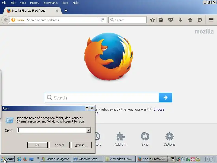This screenshot has width=217, height=163.
Task: Click Browse... in the Run dialog
Action: tap(81, 145)
